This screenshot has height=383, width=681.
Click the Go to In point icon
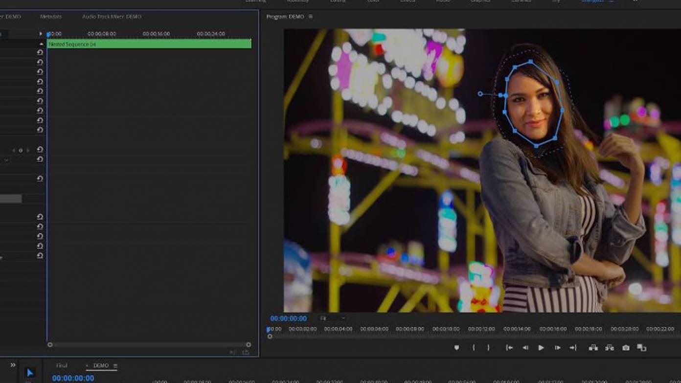pyautogui.click(x=510, y=348)
